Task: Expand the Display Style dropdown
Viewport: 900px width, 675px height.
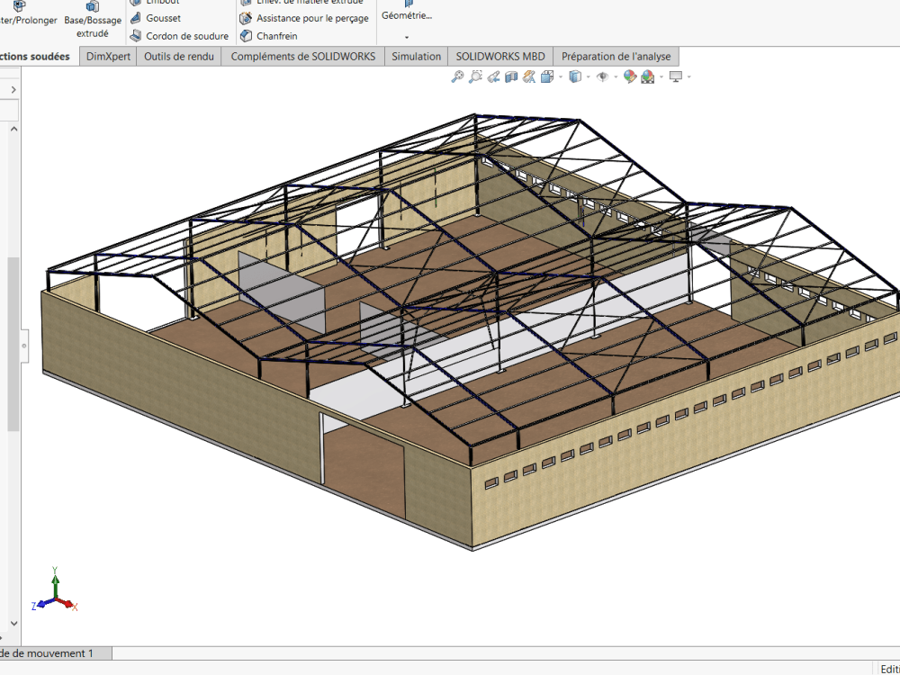Action: 587,76
